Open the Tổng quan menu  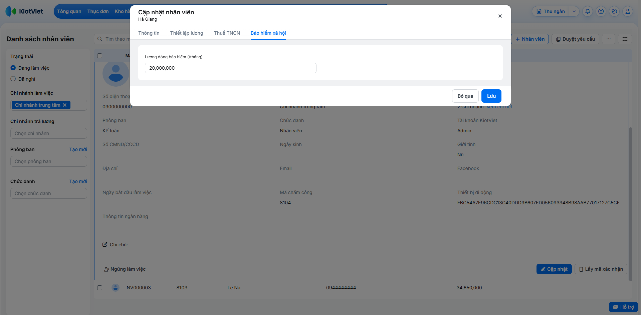(69, 11)
